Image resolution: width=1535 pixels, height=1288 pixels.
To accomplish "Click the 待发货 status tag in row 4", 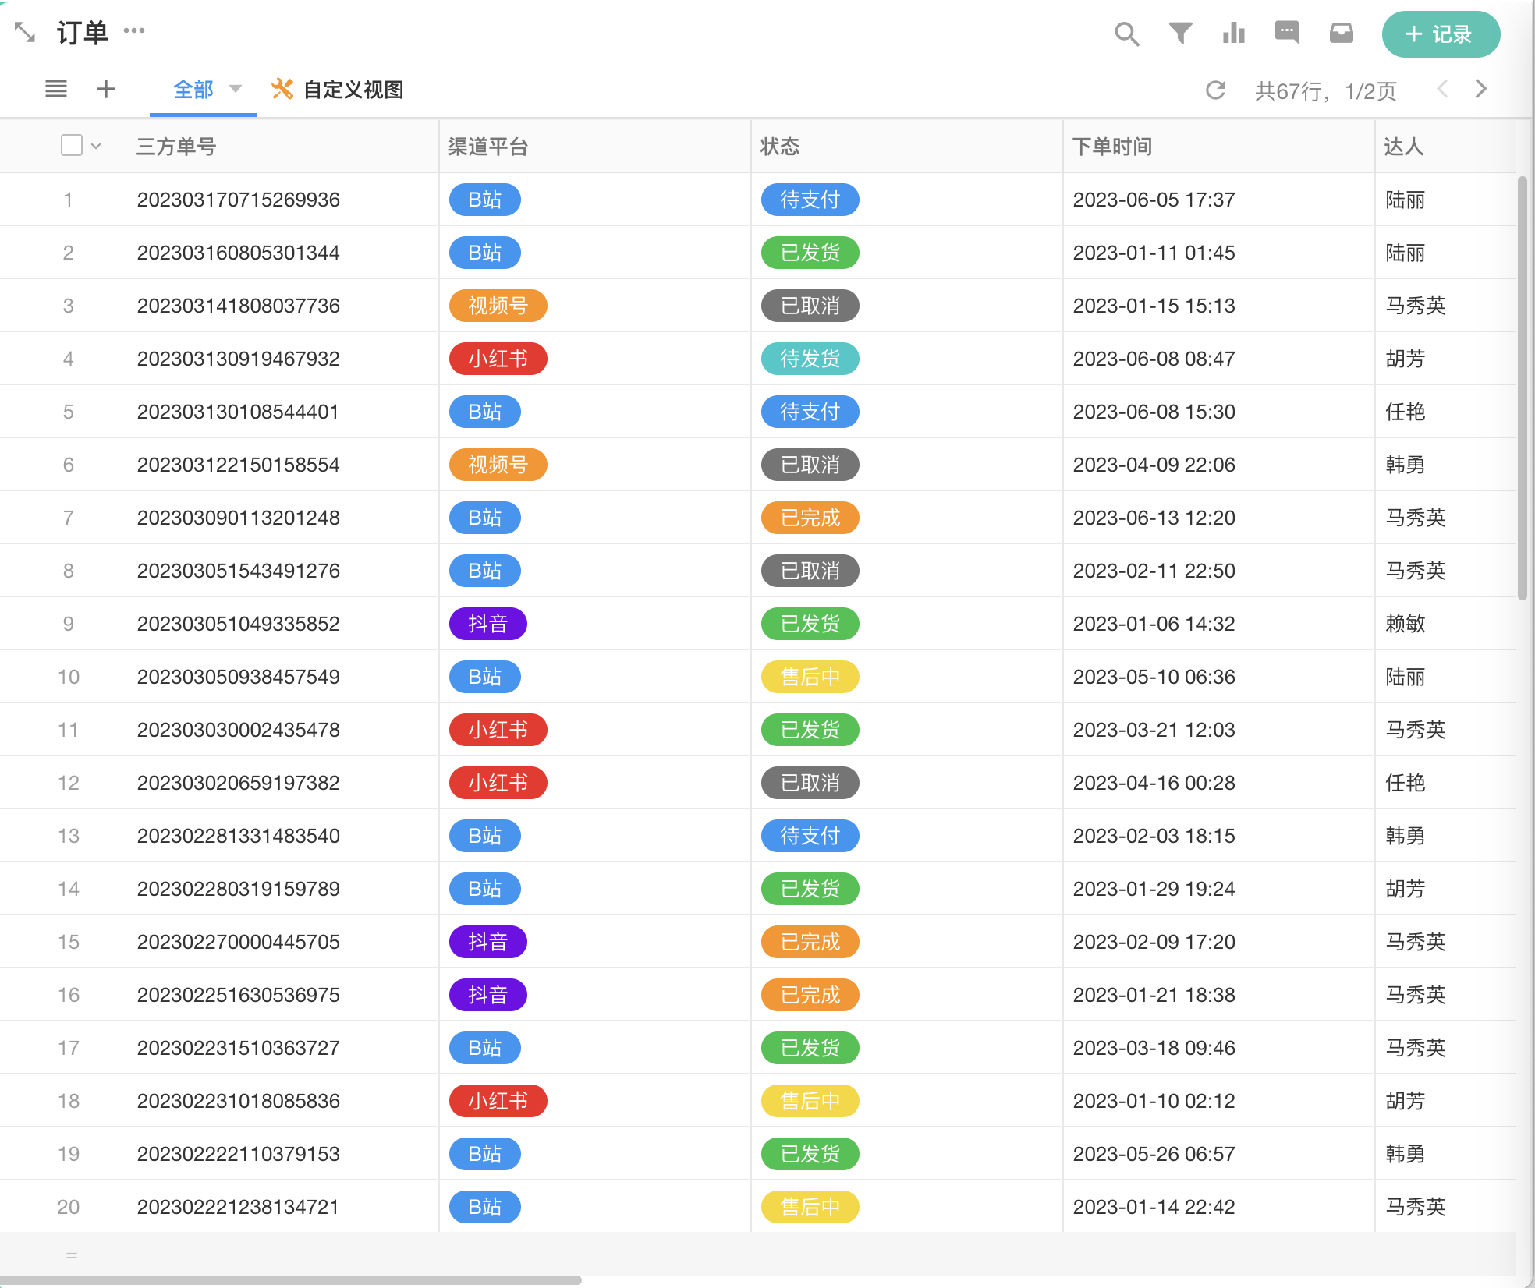I will (x=810, y=359).
